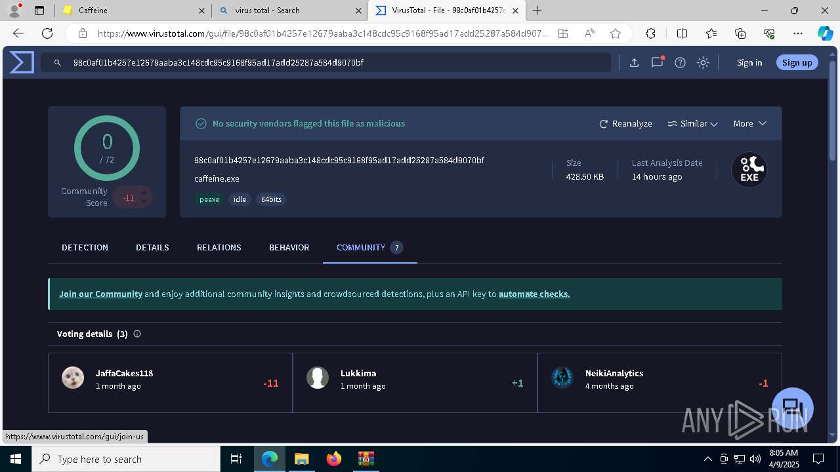
Task: Open the Windows Start menu
Action: point(15,459)
